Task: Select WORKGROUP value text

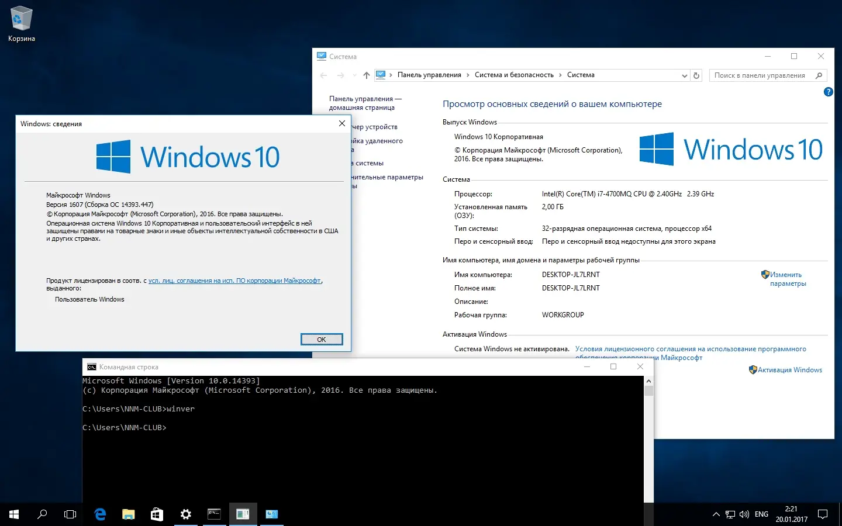Action: click(563, 315)
